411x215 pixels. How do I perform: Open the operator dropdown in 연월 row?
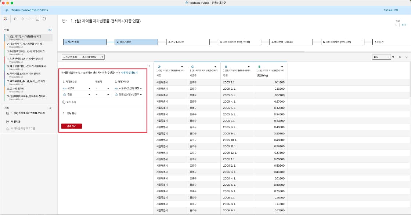click(x=102, y=94)
